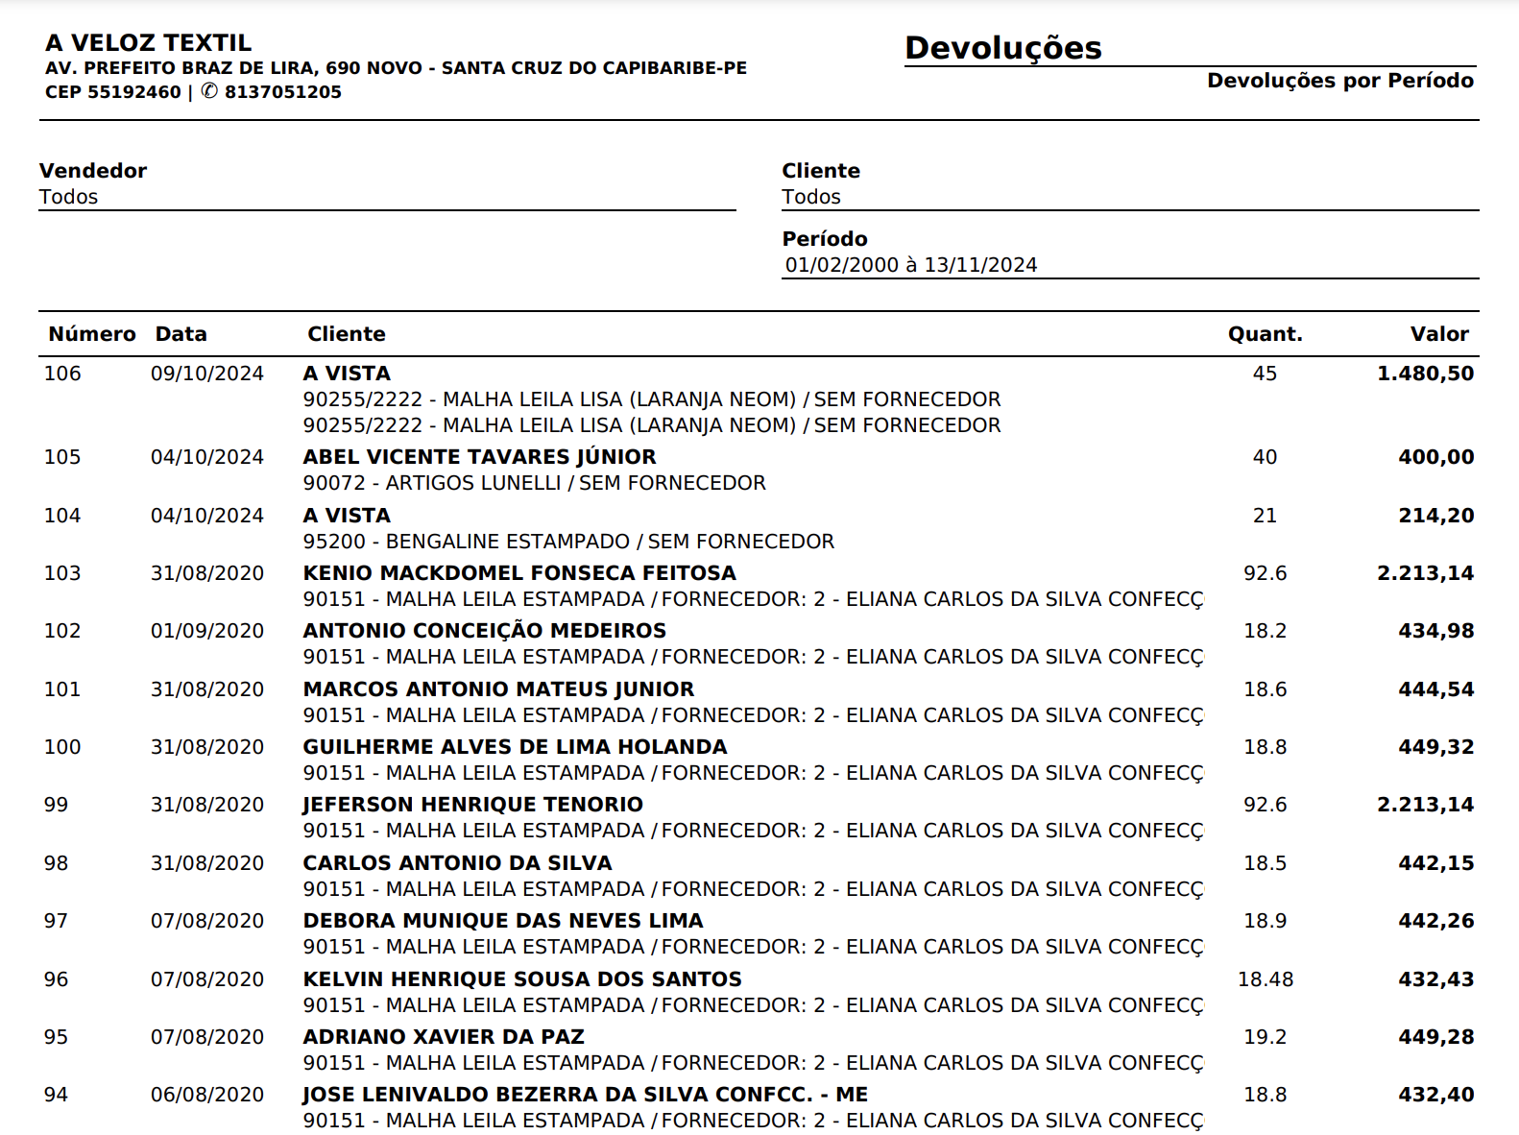This screenshot has height=1135, width=1519.
Task: Click the Número column header
Action: pyautogui.click(x=92, y=334)
